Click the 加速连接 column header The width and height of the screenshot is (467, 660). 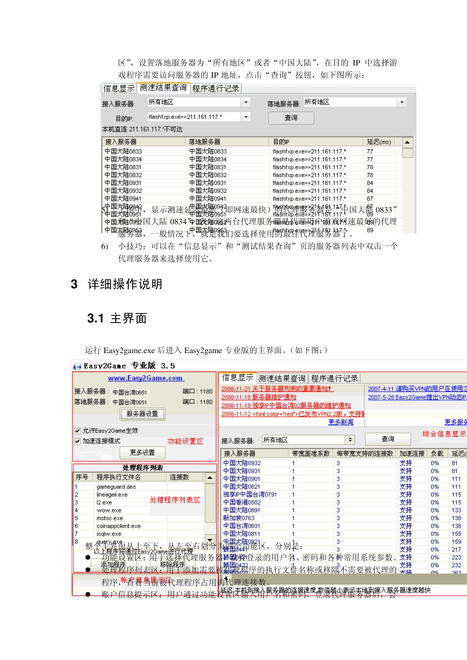point(412,453)
